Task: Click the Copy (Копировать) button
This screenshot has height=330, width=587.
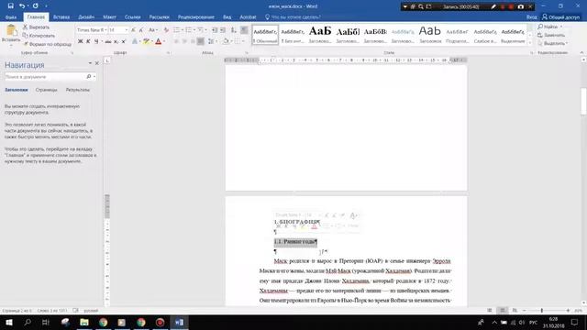Action: 39,36
